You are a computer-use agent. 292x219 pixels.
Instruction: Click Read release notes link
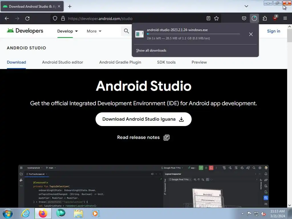[x=143, y=137]
